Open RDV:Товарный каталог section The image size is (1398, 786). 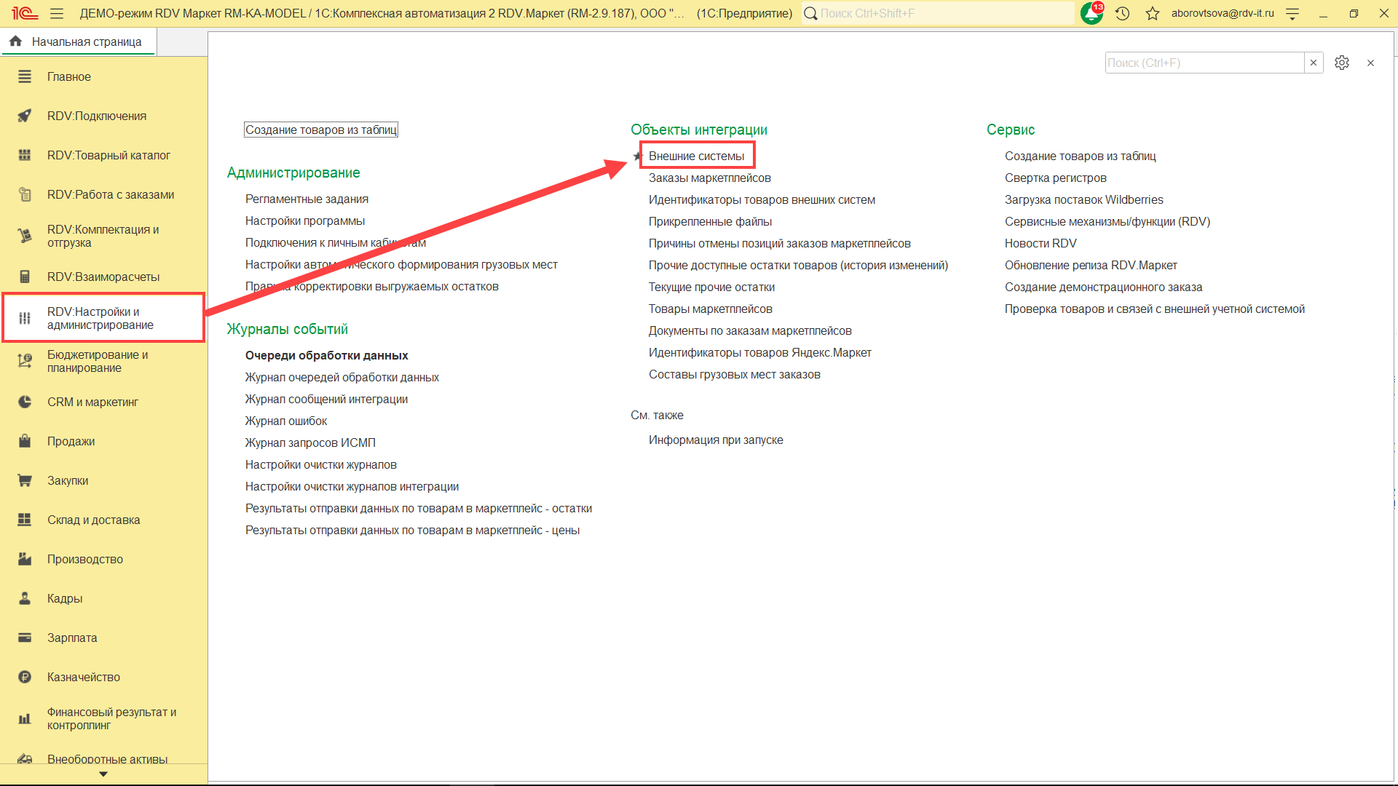[108, 155]
